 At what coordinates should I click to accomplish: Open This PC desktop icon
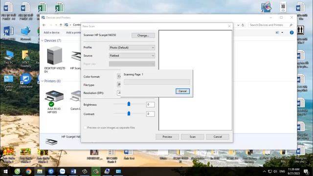[x=9, y=57]
